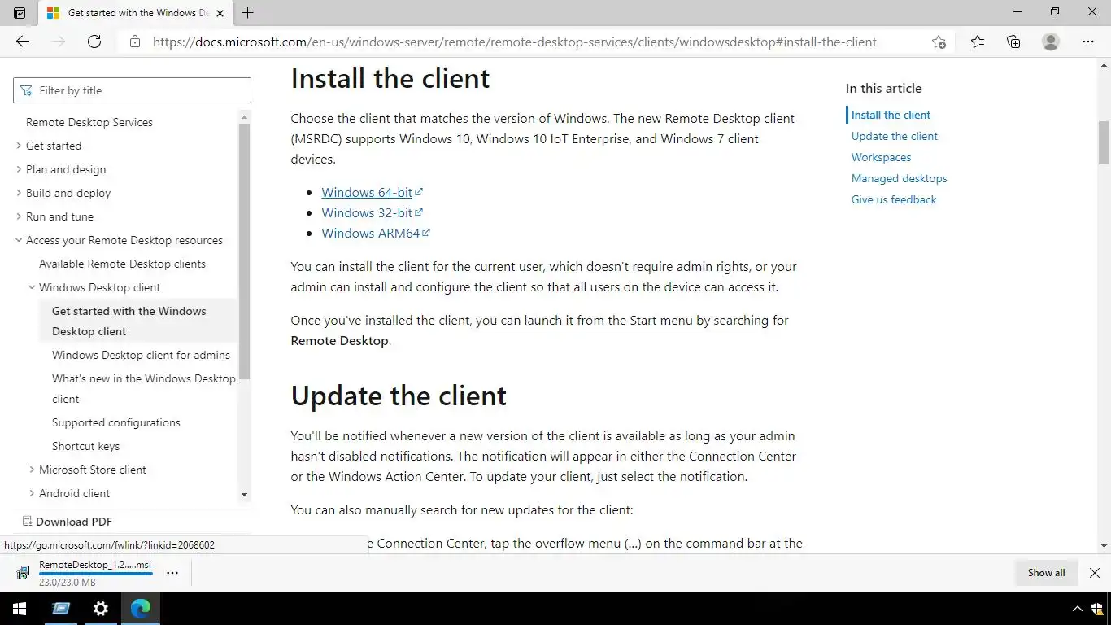Open Remote Desktop Services in sidebar
Screen dimensions: 1111x625
click(89, 122)
